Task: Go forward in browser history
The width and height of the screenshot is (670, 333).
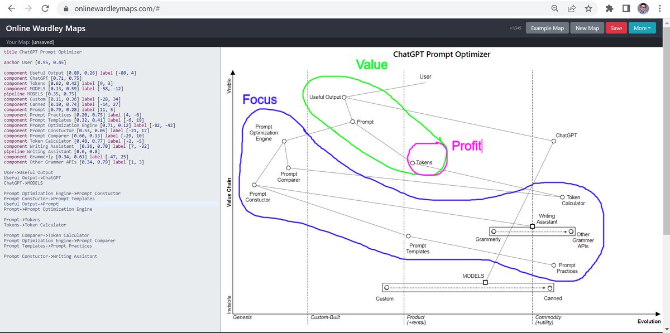Action: coord(28,8)
